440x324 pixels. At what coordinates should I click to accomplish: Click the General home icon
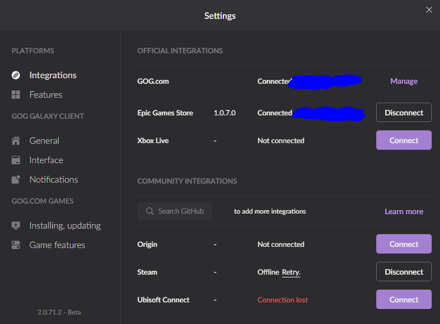coord(16,140)
